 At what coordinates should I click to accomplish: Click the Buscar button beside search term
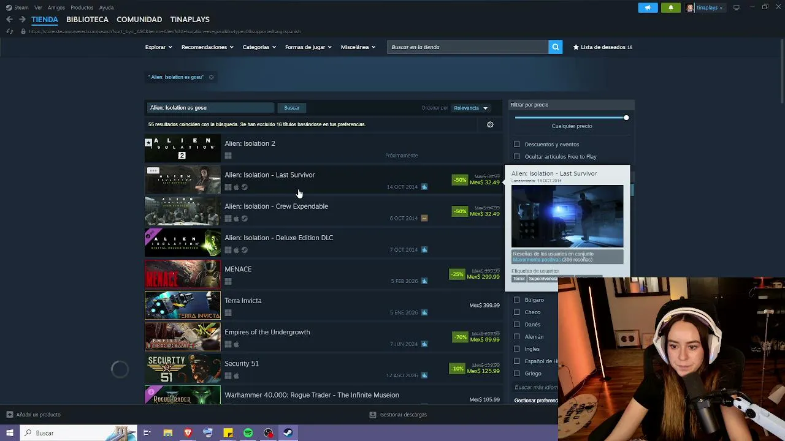coord(292,108)
